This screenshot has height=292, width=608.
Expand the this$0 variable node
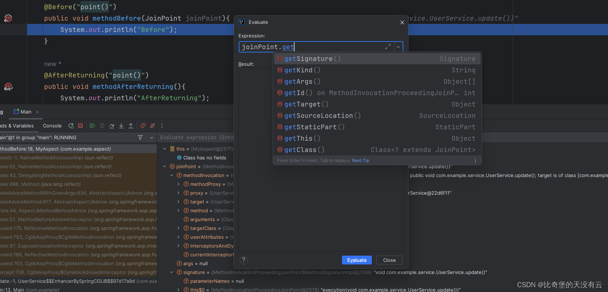pos(179,290)
